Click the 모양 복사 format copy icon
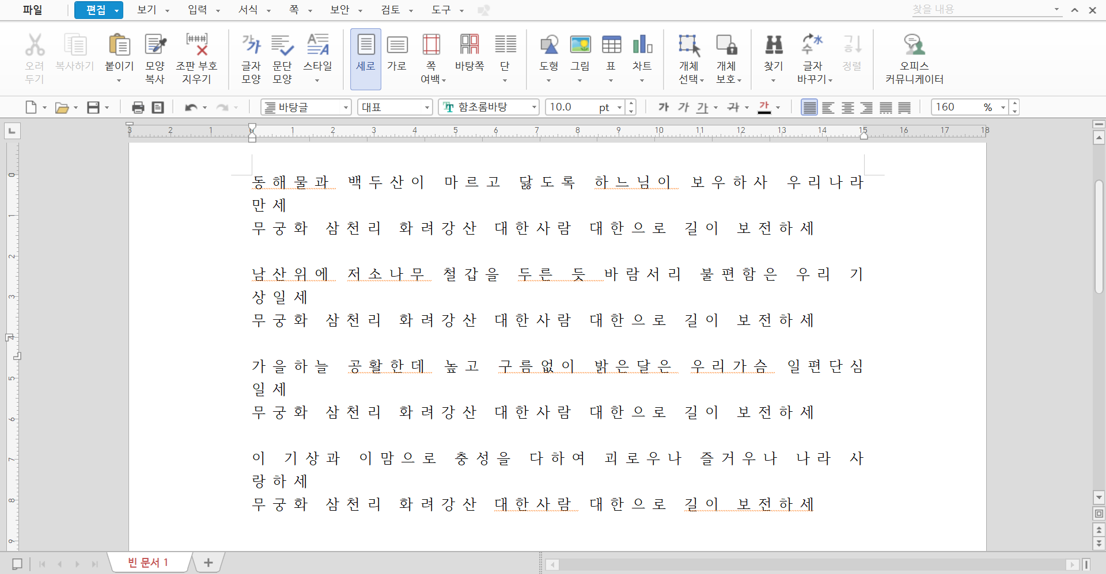This screenshot has width=1106, height=574. [155, 45]
